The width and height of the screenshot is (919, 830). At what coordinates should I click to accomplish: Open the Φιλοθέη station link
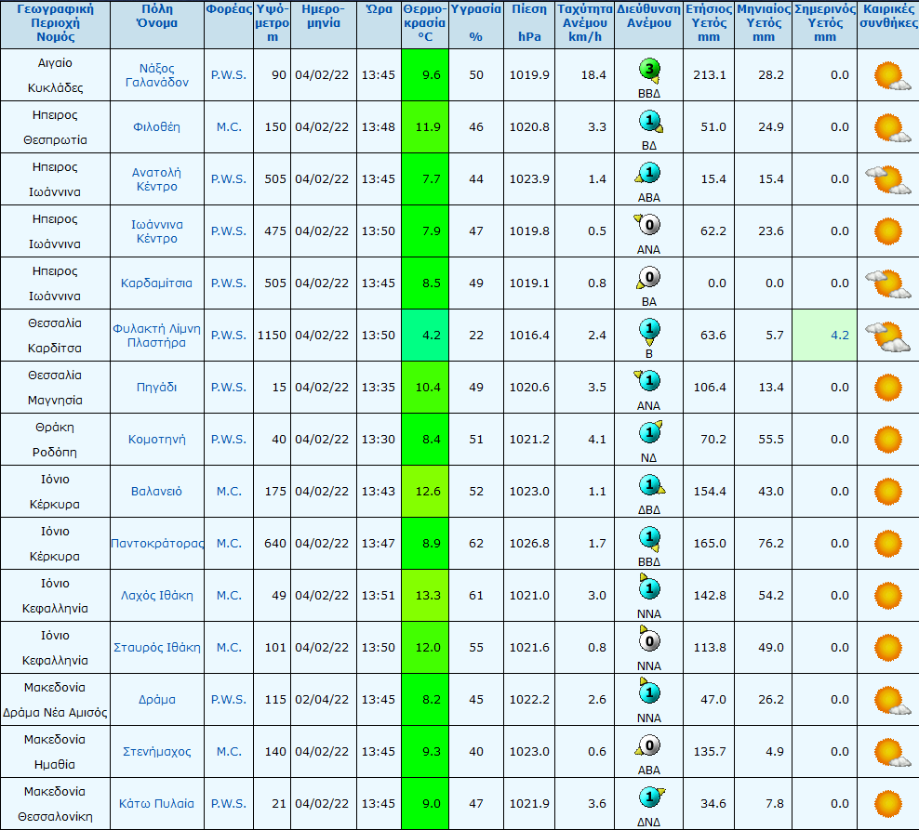point(156,127)
